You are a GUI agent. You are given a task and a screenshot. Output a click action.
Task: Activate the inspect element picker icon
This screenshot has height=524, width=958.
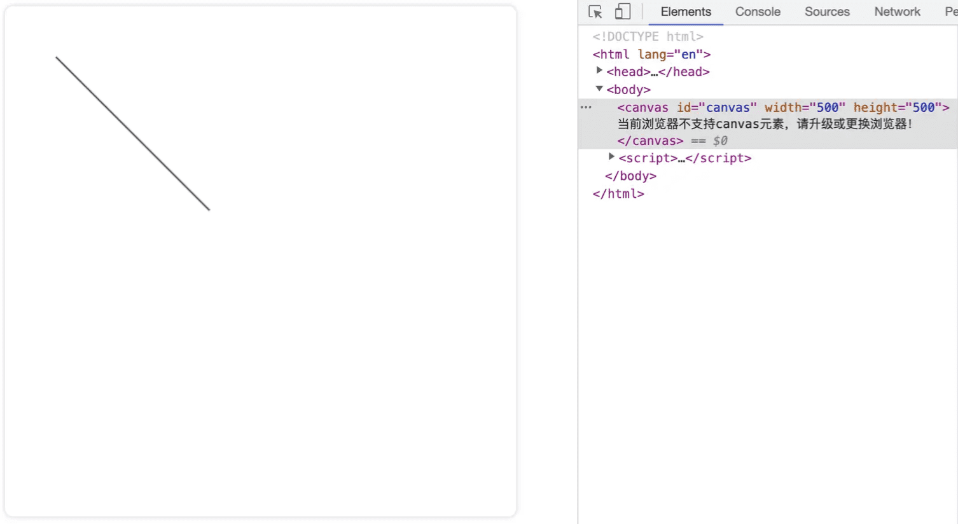click(595, 12)
